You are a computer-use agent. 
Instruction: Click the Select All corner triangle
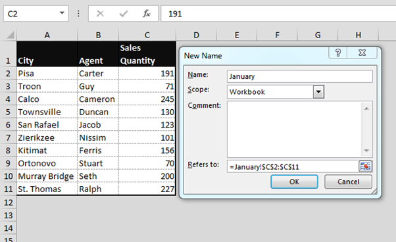coord(10,35)
